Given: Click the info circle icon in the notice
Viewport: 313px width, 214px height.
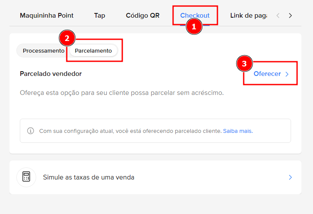Looking at the screenshot, I should coord(31,131).
